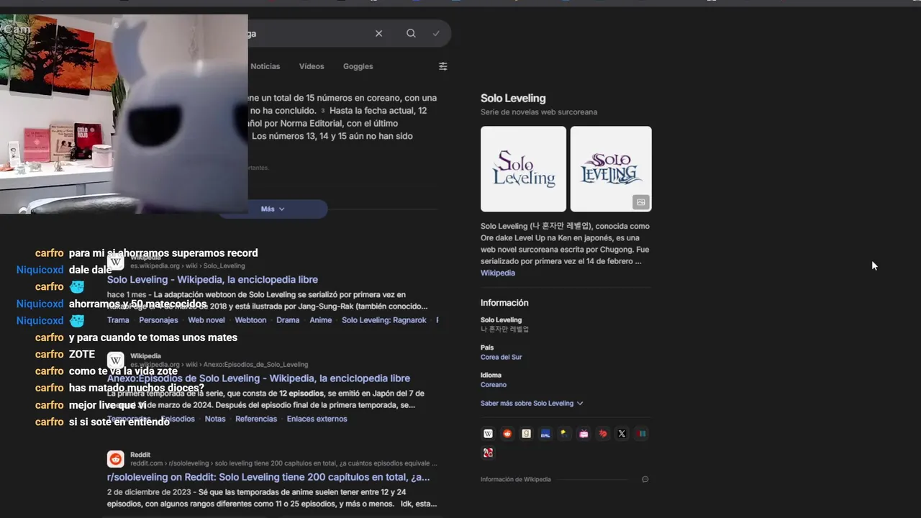Open 'Solo Leveling - Wikipedia, la enciclopedia libre'

212,279
